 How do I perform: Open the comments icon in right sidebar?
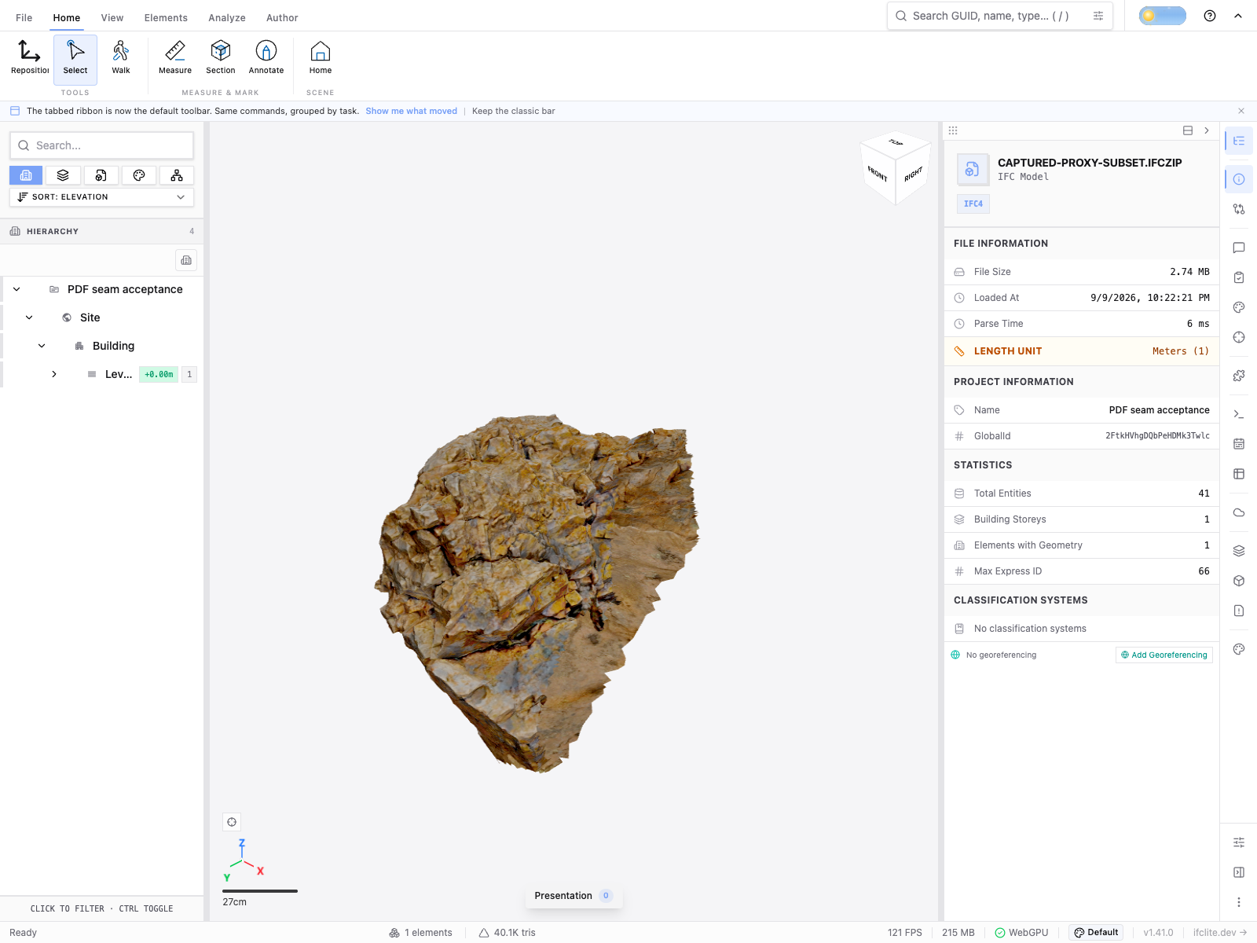click(1239, 248)
